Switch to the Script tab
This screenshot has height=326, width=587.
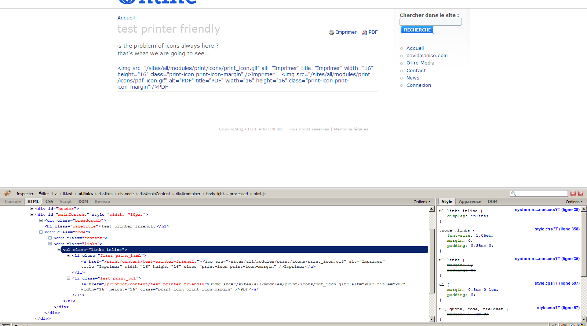pyautogui.click(x=66, y=201)
